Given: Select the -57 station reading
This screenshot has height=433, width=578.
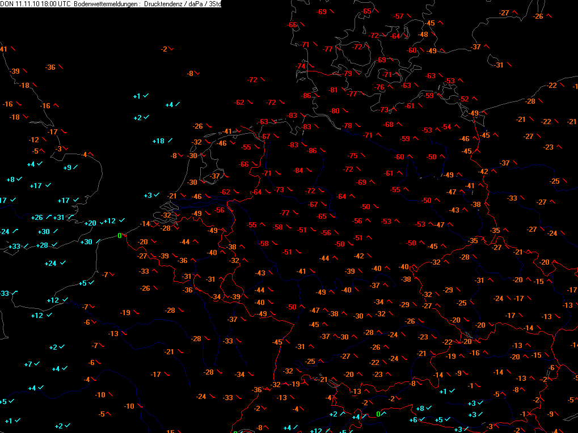Looking at the screenshot, I should click(399, 16).
